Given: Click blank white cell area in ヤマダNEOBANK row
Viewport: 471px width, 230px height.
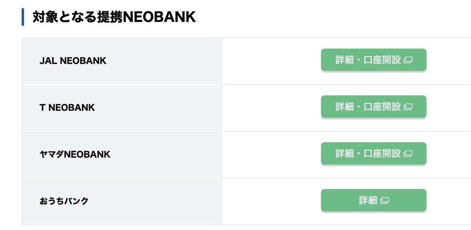Looking at the screenshot, I should pos(271,155).
